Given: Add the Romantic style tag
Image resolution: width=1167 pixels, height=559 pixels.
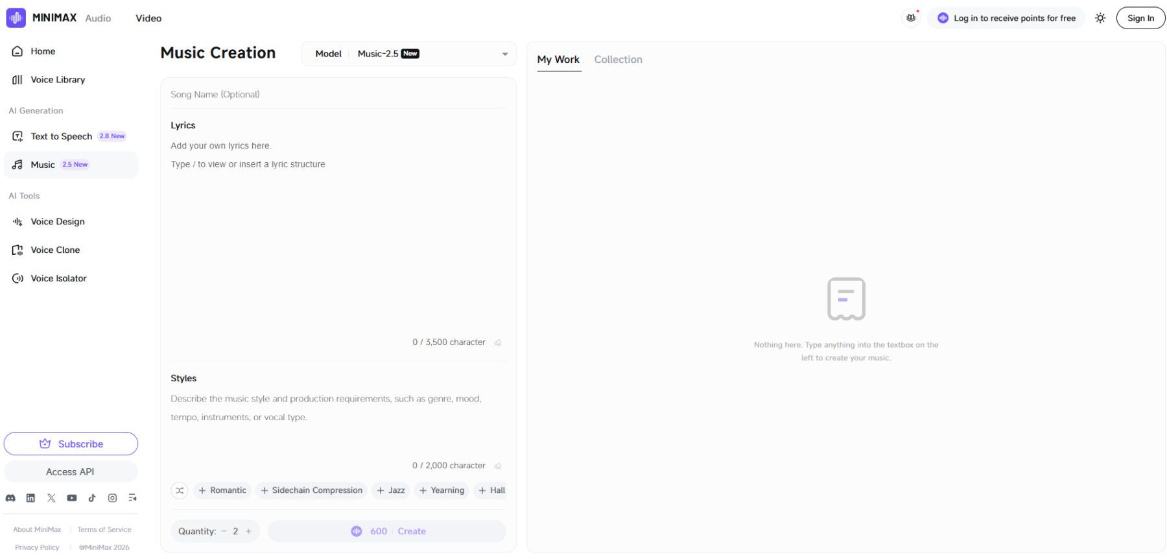Looking at the screenshot, I should (222, 490).
